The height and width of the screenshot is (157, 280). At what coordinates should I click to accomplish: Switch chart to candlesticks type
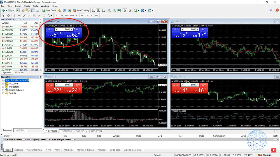(x=98, y=11)
